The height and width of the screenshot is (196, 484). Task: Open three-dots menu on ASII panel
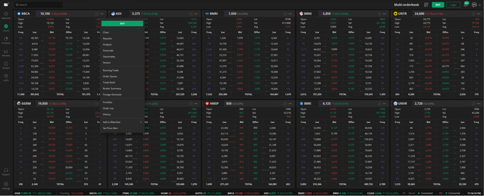pyautogui.click(x=196, y=14)
